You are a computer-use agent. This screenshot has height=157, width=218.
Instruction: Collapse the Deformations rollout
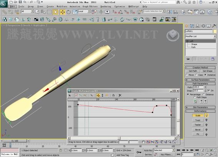(x=200, y=111)
